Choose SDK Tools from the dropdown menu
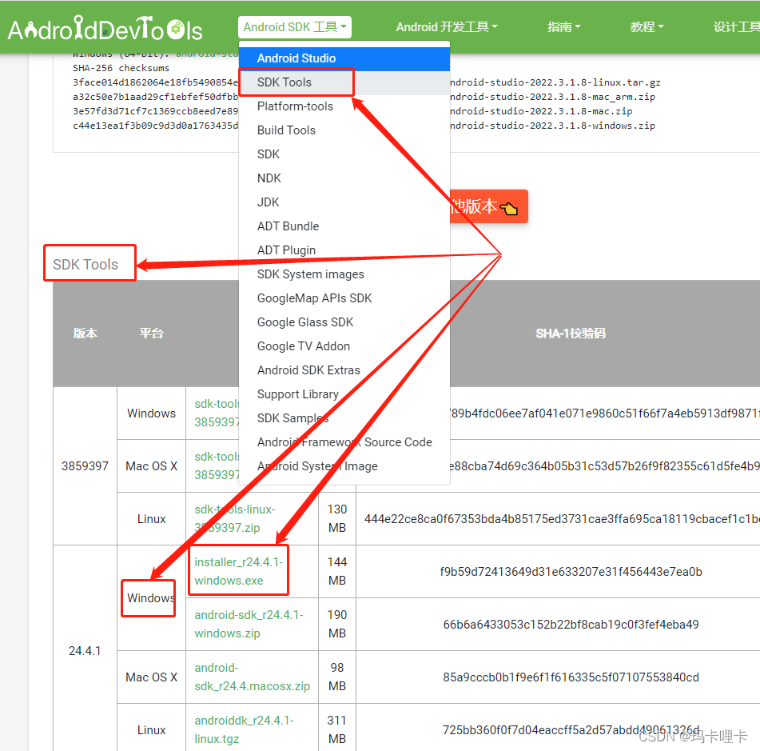This screenshot has height=751, width=760. coord(344,82)
